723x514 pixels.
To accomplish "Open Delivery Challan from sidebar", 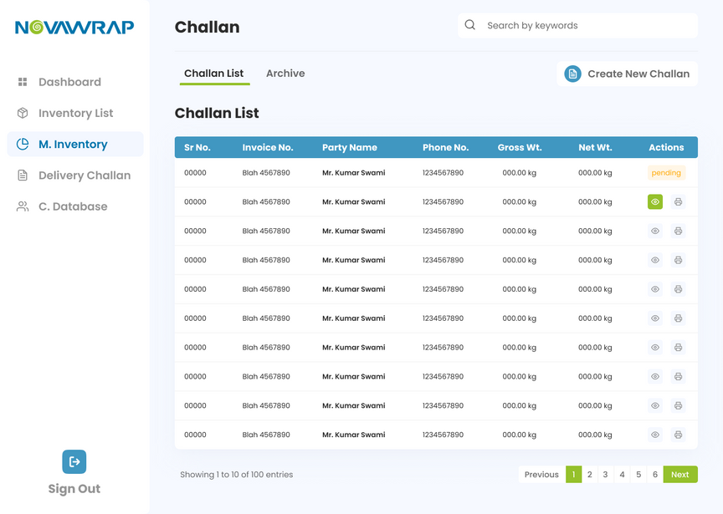I will (84, 176).
